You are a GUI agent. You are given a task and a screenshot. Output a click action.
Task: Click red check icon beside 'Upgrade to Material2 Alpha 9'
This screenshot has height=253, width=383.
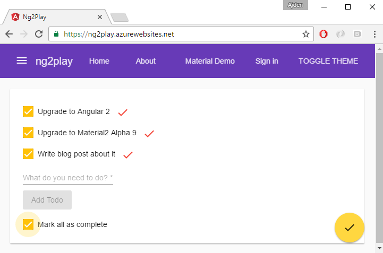pos(149,134)
